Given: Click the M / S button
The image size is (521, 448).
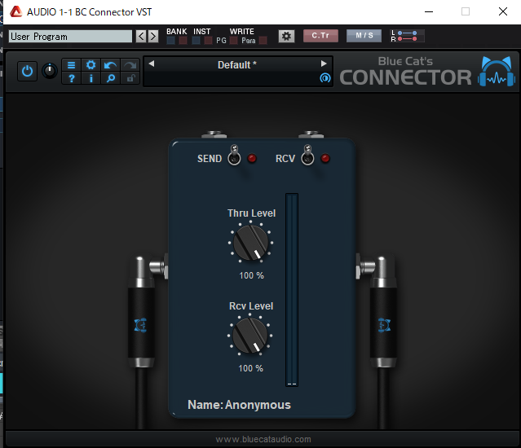Looking at the screenshot, I should [x=364, y=36].
